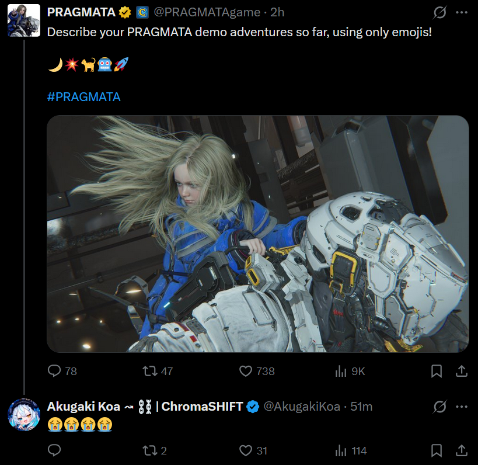View Akugaki Koa reply's 114 views

pos(351,450)
